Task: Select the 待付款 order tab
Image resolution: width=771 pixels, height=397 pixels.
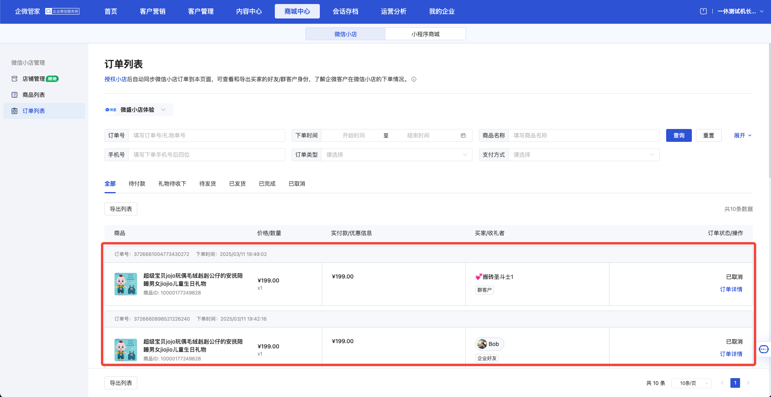Action: point(137,184)
